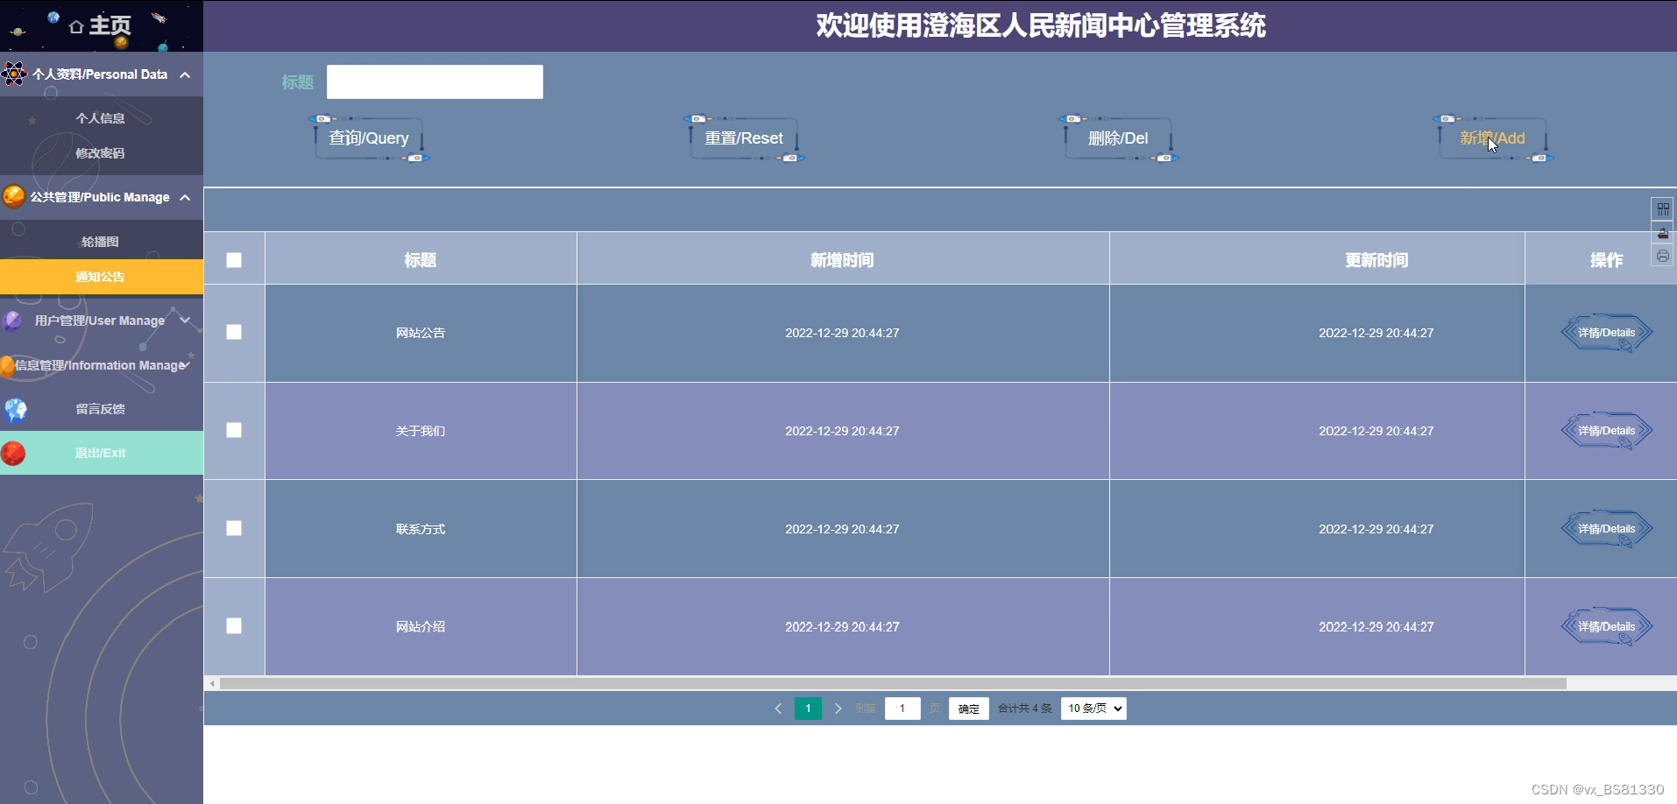Collapse the Personal Data menu chevron
1677x804 pixels.
coord(185,74)
